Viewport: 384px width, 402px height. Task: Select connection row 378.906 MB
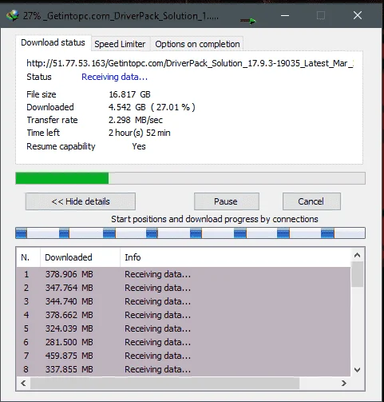(184, 274)
